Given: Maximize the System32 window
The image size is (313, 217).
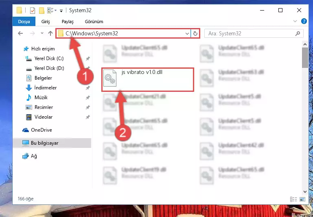Looking at the screenshot, I should (x=280, y=10).
